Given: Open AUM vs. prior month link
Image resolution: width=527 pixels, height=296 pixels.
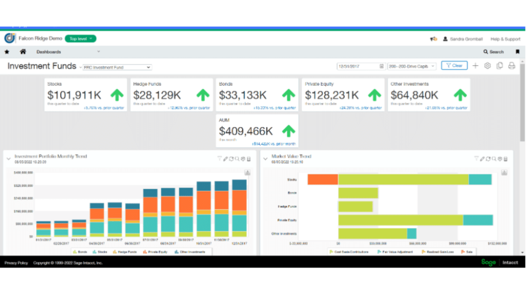Looking at the screenshot, I should [x=274, y=144].
